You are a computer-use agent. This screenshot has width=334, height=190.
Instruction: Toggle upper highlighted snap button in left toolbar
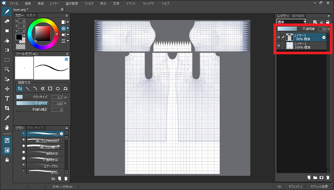(x=7, y=140)
